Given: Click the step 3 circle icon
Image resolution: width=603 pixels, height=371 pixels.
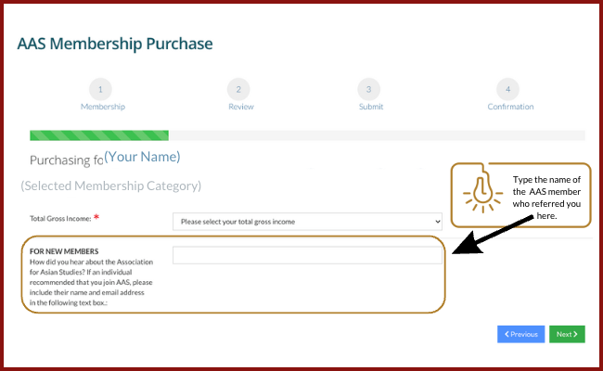Looking at the screenshot, I should tap(369, 89).
